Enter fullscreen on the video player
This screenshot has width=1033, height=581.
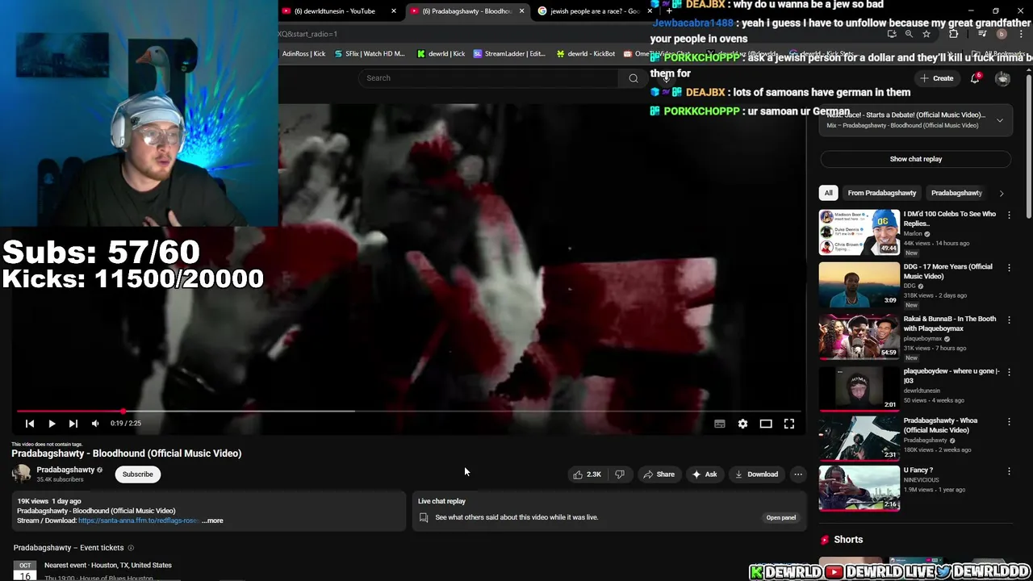click(x=789, y=424)
